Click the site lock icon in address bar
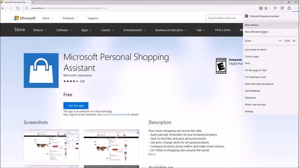Viewport: 299px width, 168px height. [27, 8]
